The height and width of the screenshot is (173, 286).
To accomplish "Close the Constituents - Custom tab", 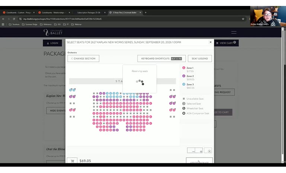I will pos(34,13).
